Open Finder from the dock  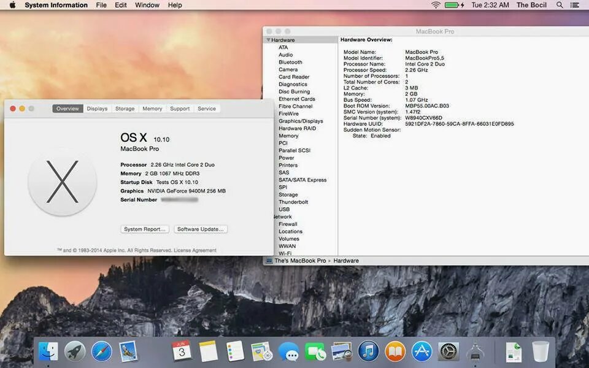pos(48,351)
